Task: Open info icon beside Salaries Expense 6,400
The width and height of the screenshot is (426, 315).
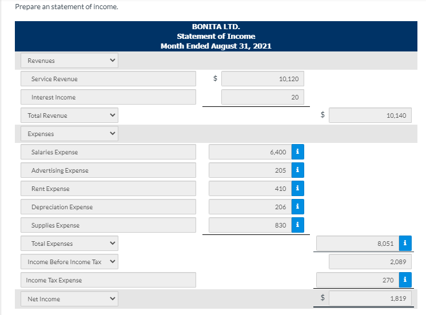Action: point(298,152)
